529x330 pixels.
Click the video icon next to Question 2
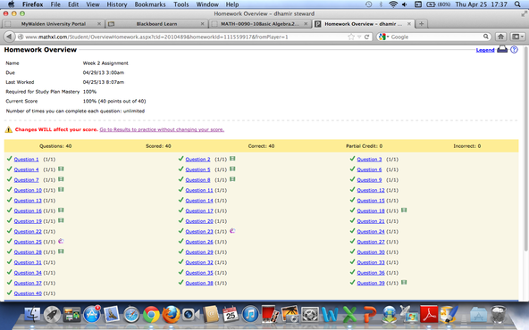[232, 159]
